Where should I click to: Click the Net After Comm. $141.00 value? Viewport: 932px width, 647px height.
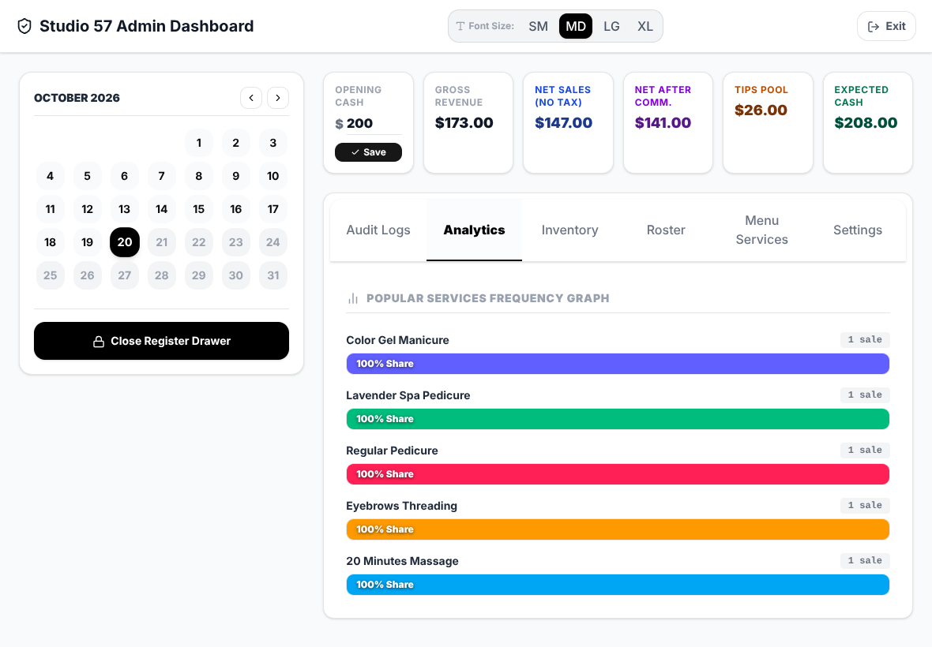point(663,123)
